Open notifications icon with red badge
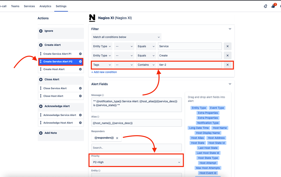Image resolution: width=281 pixels, height=177 pixels. click(273, 6)
